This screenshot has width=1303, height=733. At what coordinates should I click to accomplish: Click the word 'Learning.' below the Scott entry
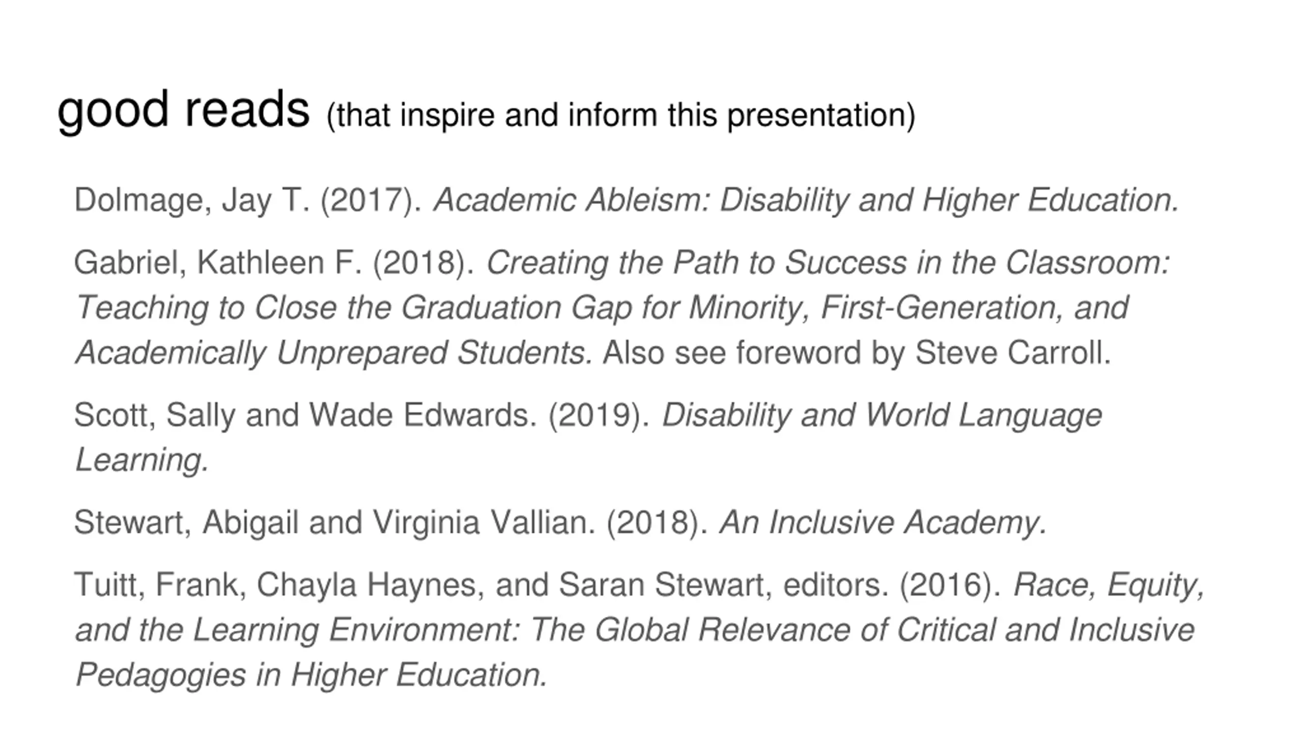(x=142, y=460)
